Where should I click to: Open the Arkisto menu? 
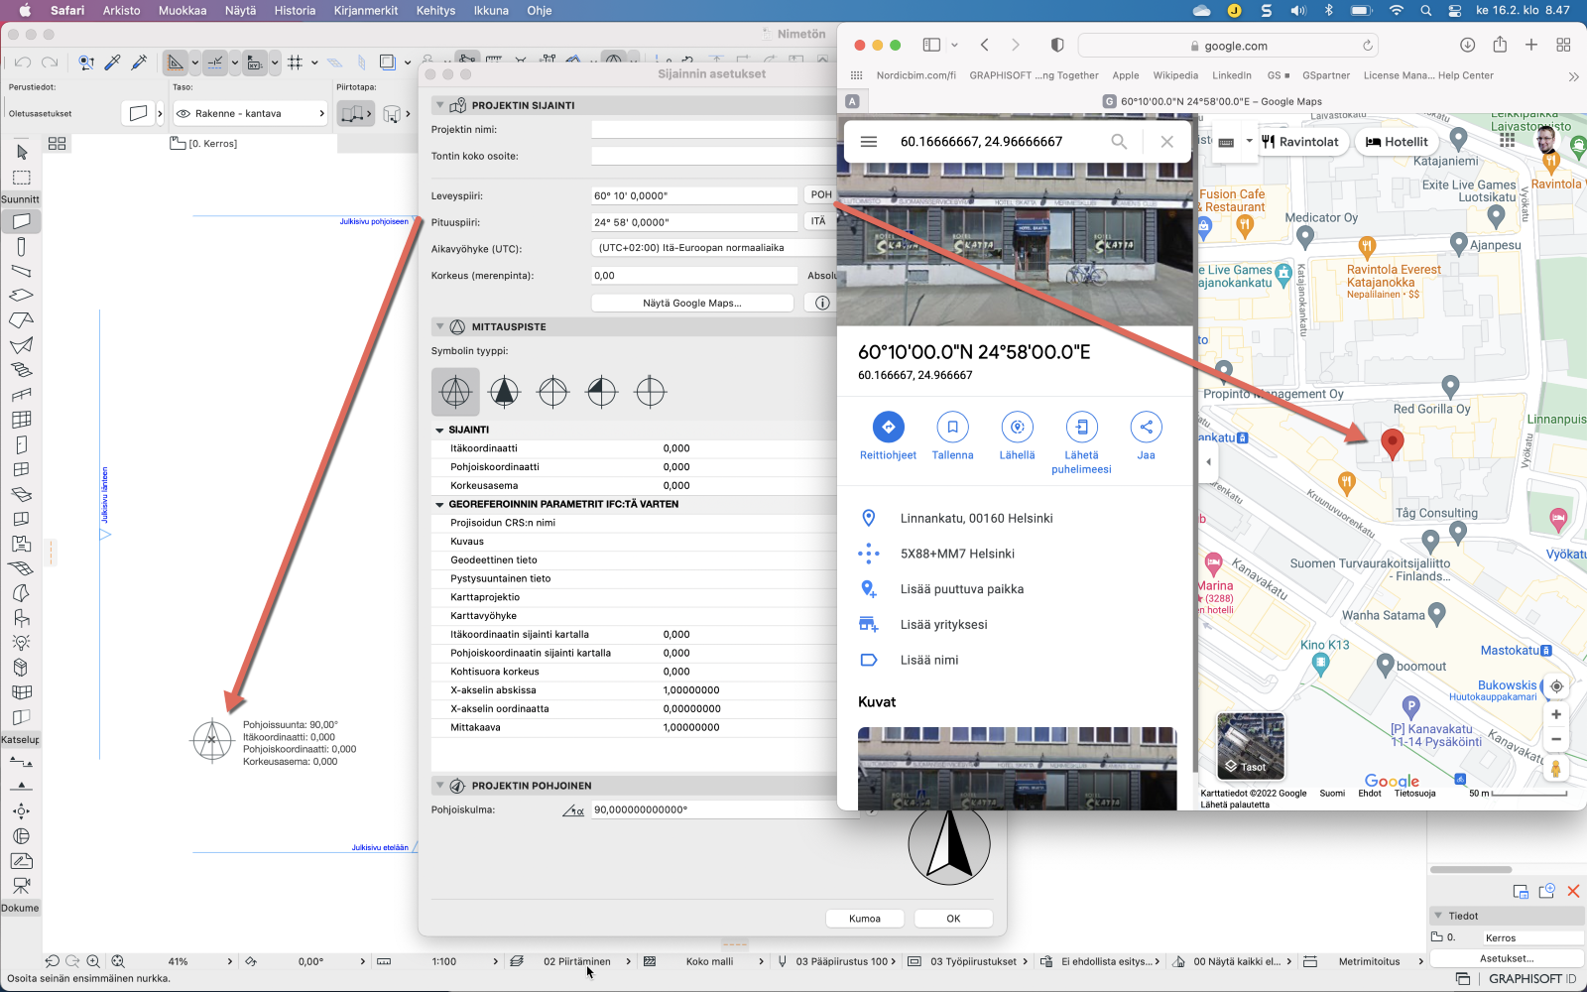click(122, 10)
